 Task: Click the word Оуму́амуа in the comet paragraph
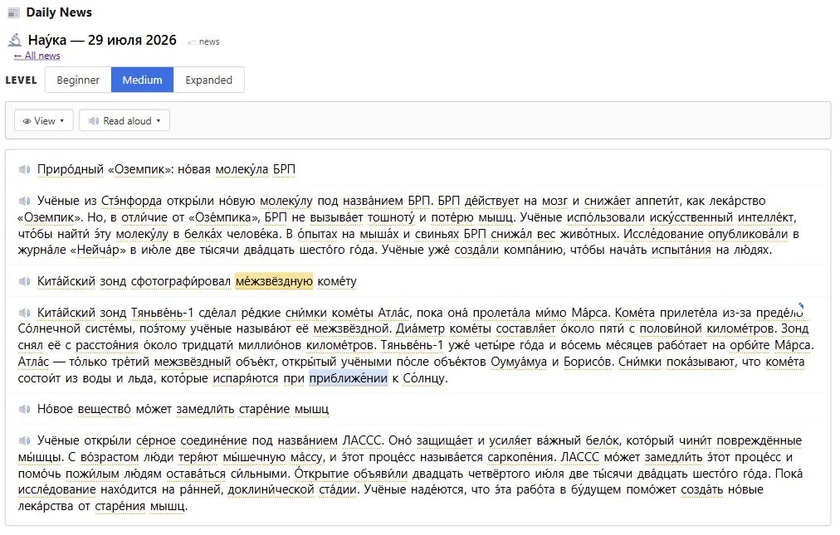(x=519, y=362)
